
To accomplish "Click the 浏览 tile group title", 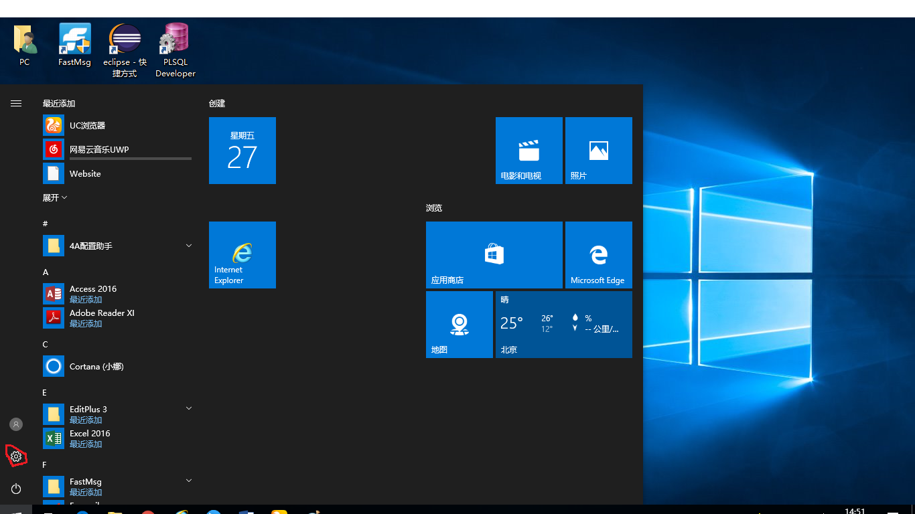I will click(434, 208).
